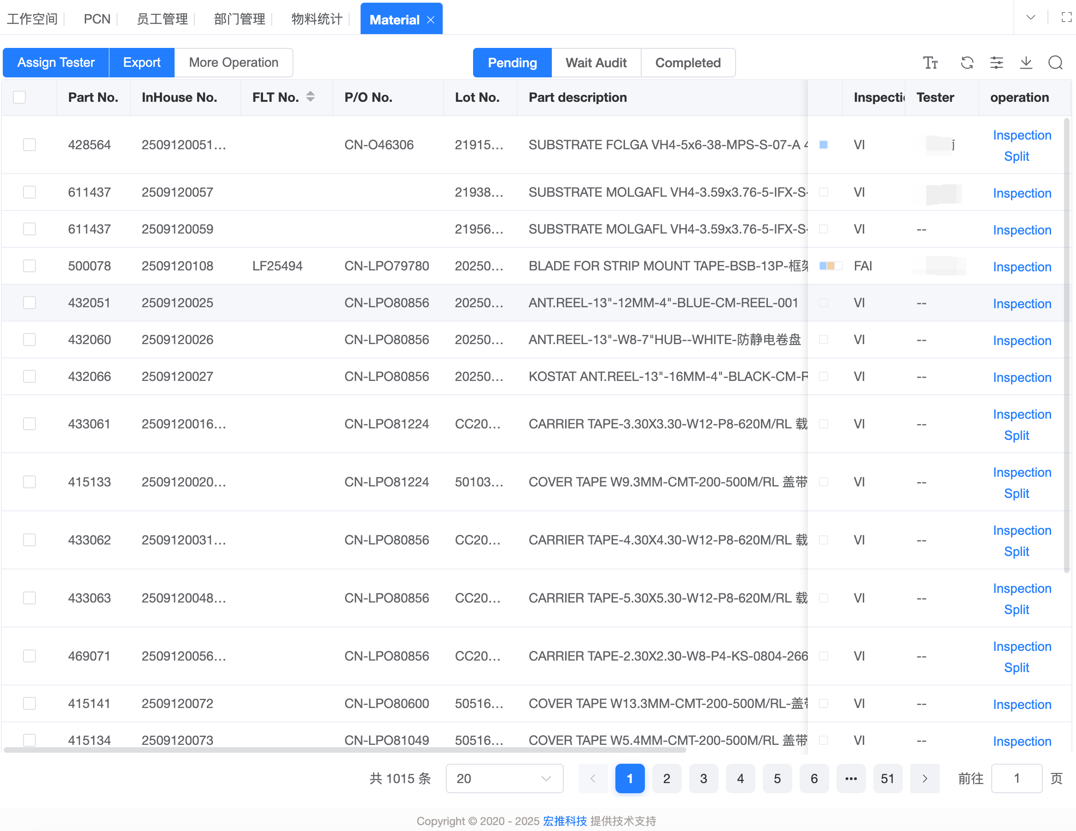Screen dimensions: 1076x831
Task: Select checkbox for part 428564
Action: click(x=29, y=144)
